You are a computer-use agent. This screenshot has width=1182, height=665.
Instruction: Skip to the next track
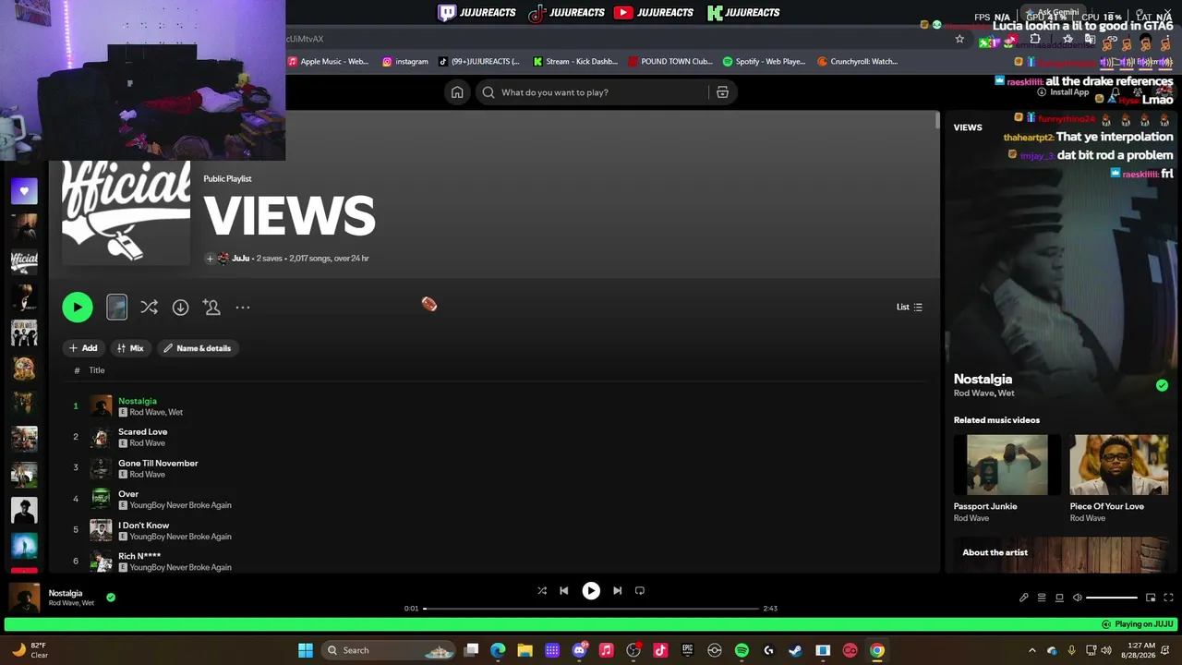coord(618,591)
